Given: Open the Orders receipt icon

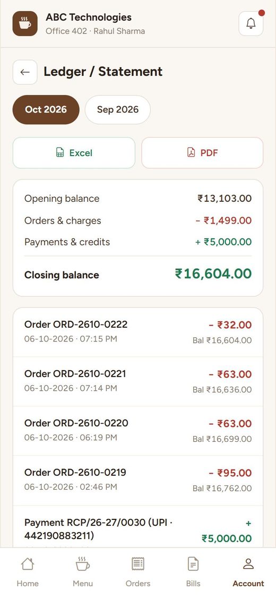Looking at the screenshot, I should coord(138,563).
